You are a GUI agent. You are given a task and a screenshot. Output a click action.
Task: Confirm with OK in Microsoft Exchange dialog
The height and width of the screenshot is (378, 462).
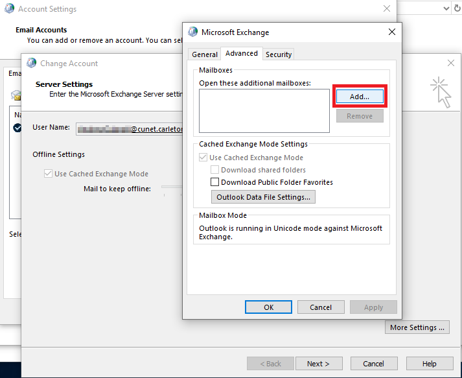pyautogui.click(x=268, y=307)
